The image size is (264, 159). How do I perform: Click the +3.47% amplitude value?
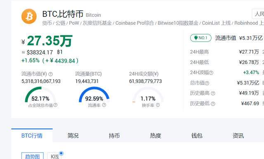coord(251,72)
